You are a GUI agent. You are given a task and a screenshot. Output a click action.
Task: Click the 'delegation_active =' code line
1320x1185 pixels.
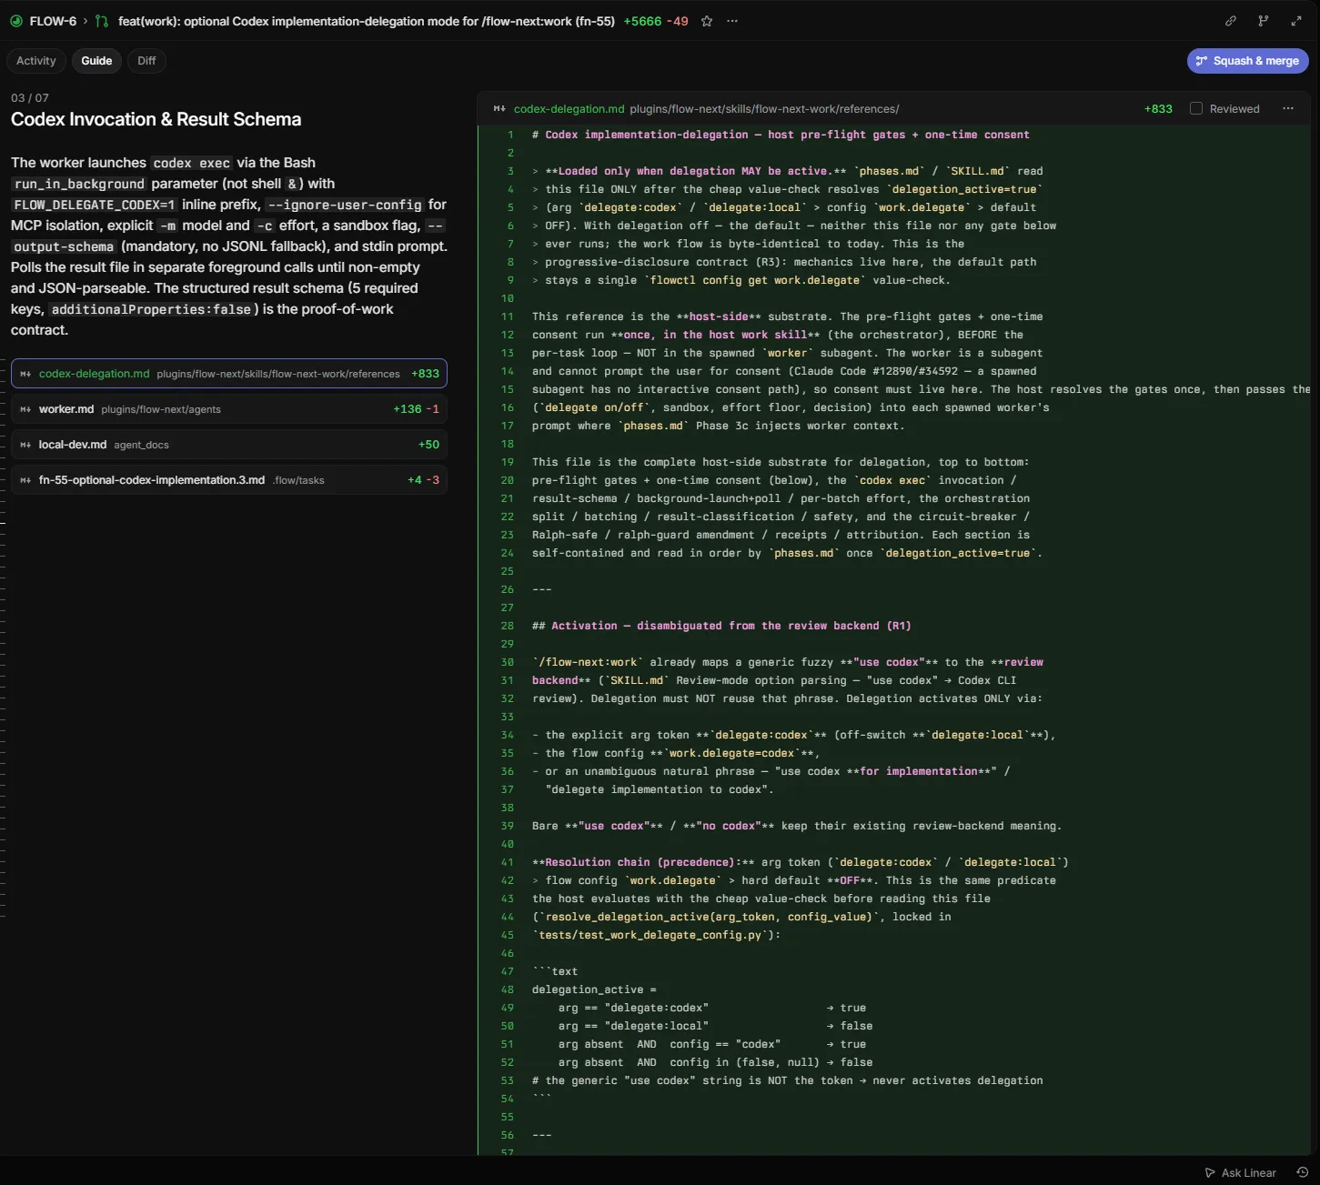click(594, 989)
